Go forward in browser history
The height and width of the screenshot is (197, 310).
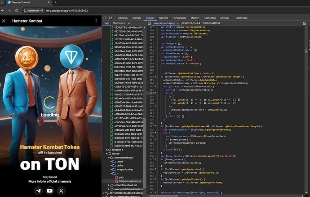click(9, 11)
